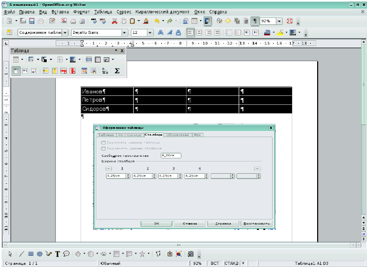367x267 pixels.
Task: Click the Справка help button in the dialog
Action: tap(223, 224)
